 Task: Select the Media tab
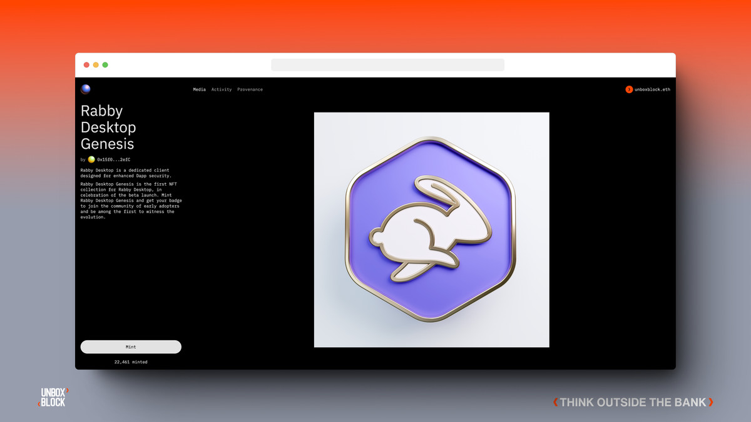(199, 89)
